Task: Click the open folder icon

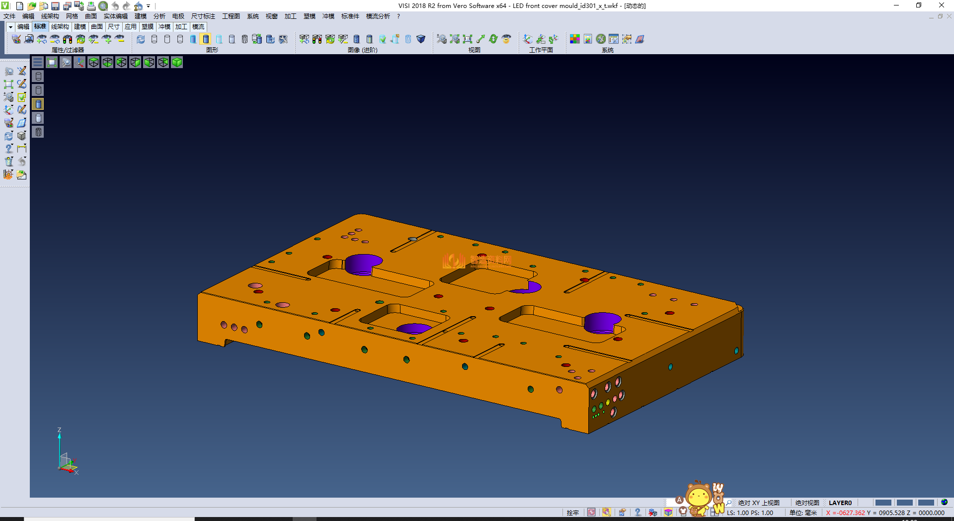Action: [x=31, y=6]
